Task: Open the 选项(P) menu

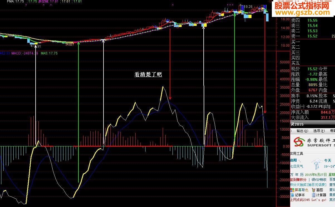Action: point(319,131)
